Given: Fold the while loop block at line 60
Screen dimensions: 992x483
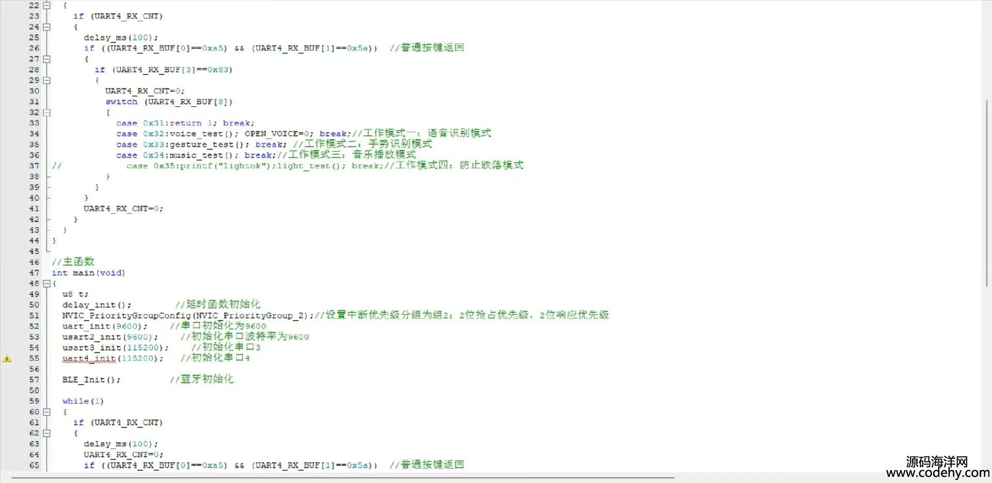Looking at the screenshot, I should [47, 412].
